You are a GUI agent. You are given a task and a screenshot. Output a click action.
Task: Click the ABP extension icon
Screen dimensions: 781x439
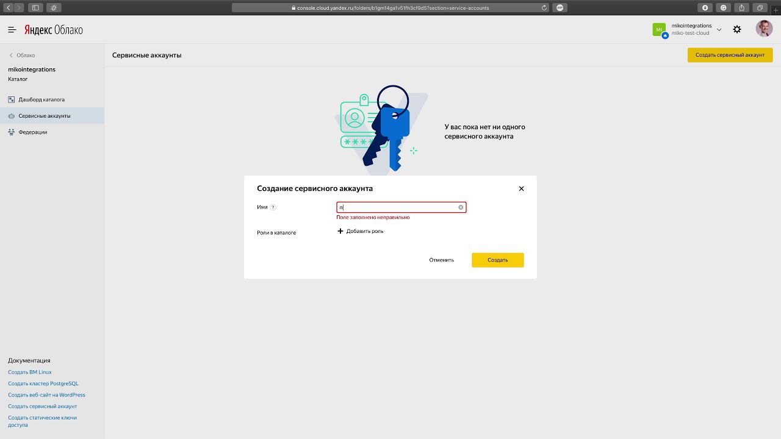(560, 7)
